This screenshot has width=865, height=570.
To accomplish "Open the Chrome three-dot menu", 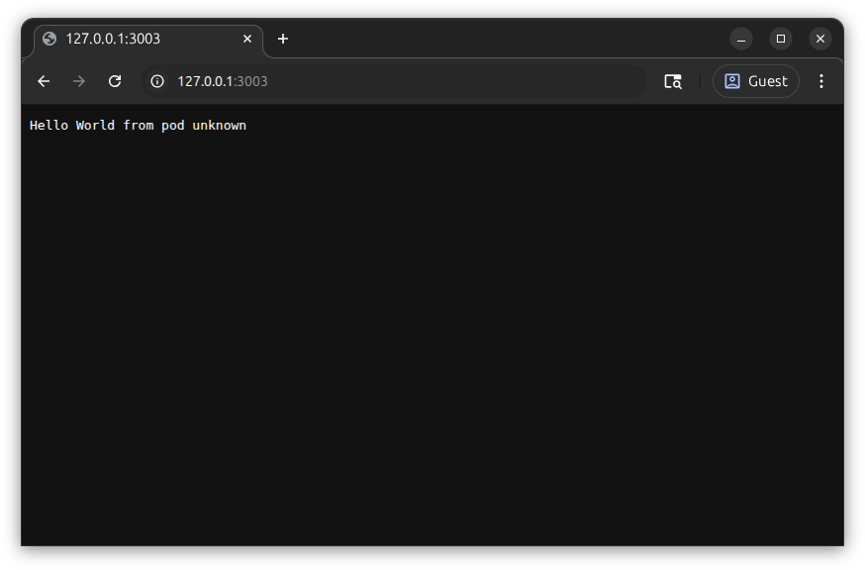I will [x=820, y=81].
